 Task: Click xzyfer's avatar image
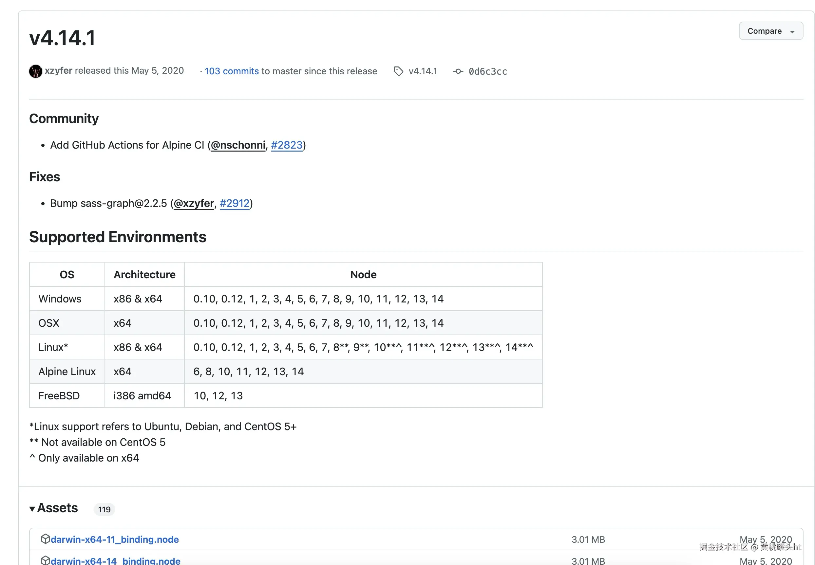[35, 71]
